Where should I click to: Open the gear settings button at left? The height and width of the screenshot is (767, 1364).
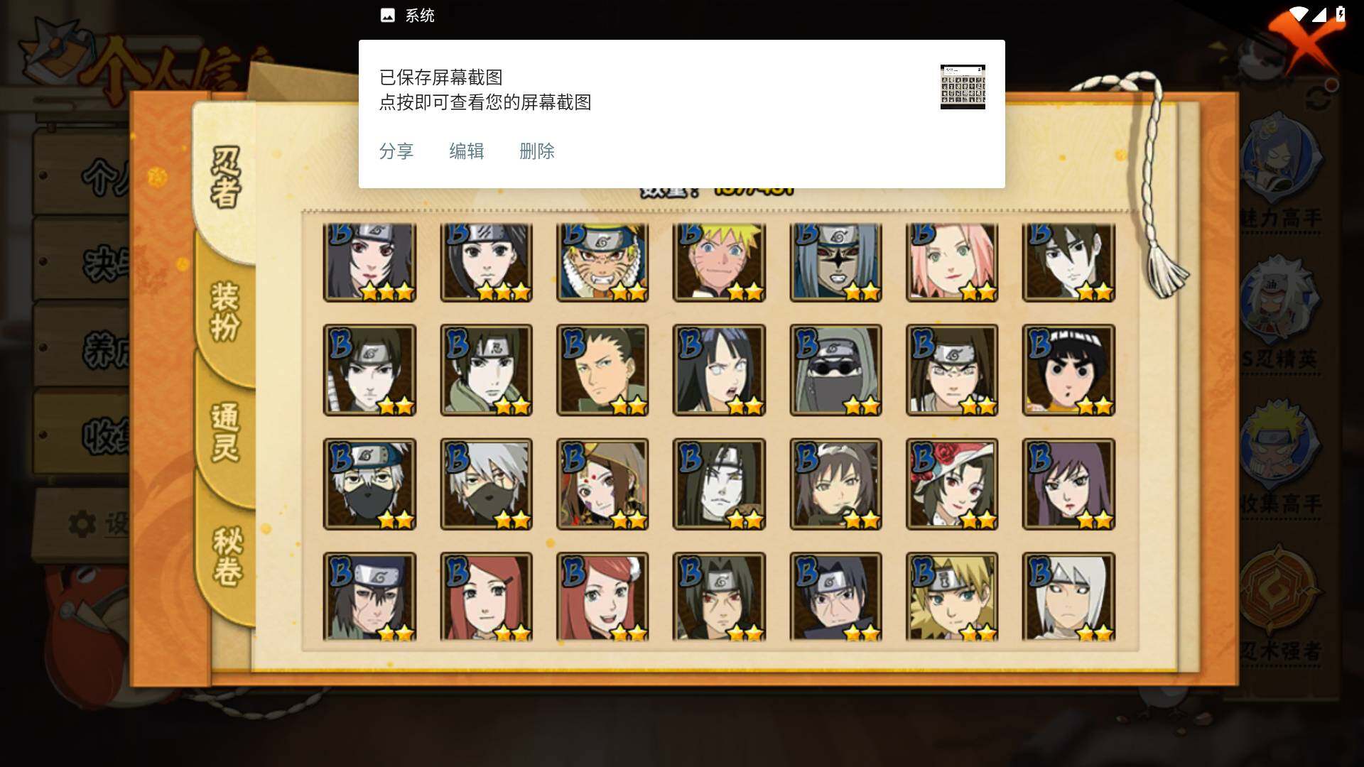tap(82, 524)
